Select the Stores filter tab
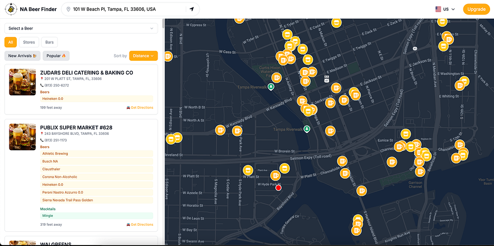The width and height of the screenshot is (494, 246). (x=29, y=42)
